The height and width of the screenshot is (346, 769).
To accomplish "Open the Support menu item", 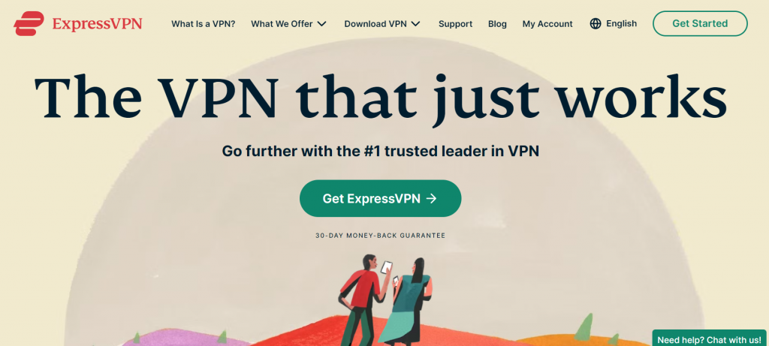I will pyautogui.click(x=456, y=23).
